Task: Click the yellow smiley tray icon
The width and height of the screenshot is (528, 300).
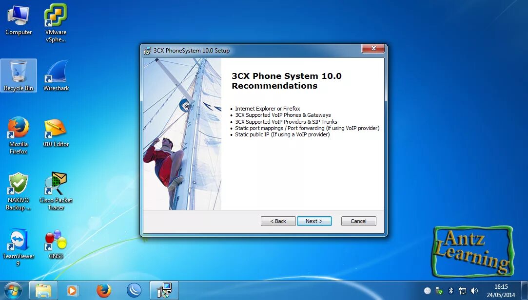Action: [427, 291]
